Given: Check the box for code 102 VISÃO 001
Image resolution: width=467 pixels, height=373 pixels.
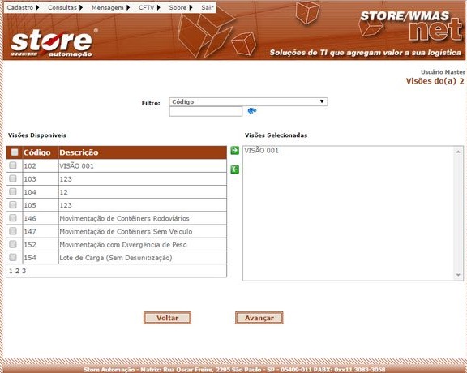Looking at the screenshot, I should point(13,165).
